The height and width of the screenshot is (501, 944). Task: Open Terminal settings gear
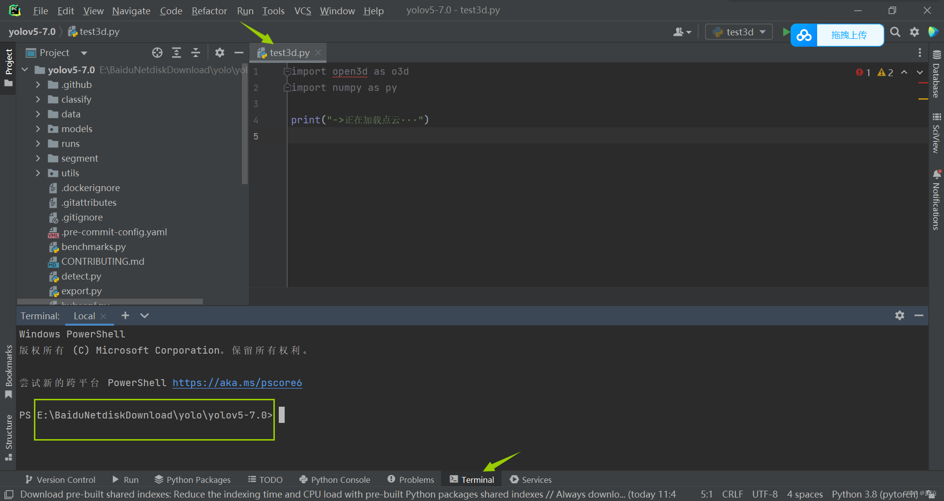900,316
